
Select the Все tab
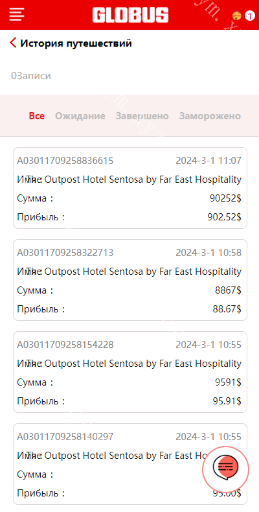click(37, 116)
